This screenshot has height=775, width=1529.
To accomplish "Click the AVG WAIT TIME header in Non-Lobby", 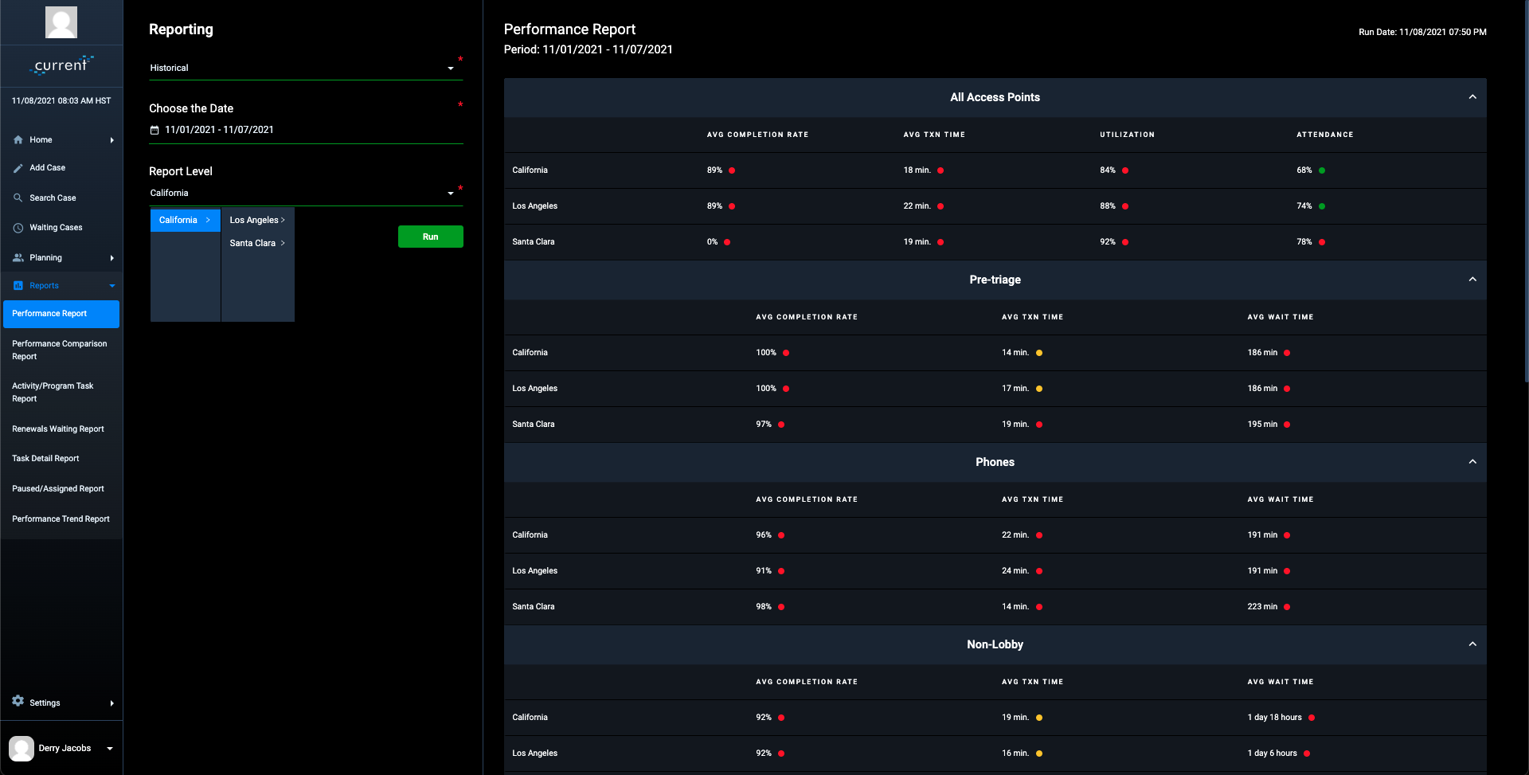I will coord(1280,682).
